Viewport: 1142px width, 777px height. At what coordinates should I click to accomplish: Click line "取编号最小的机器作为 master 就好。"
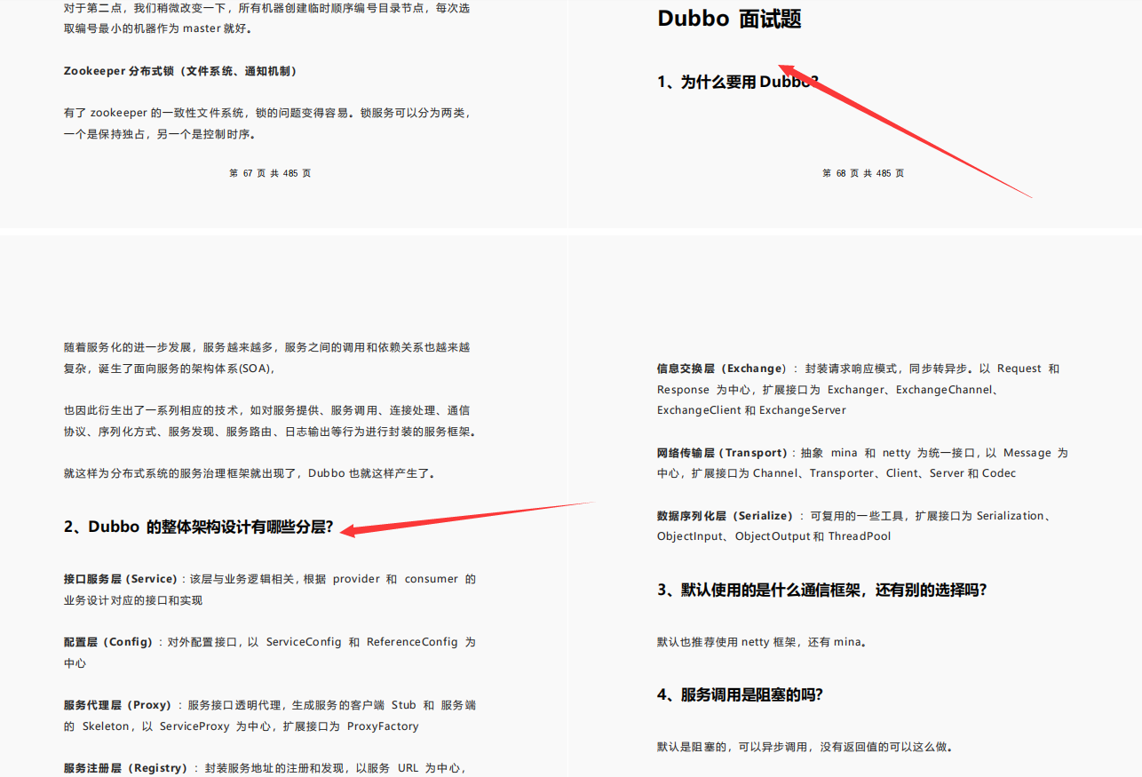point(158,28)
